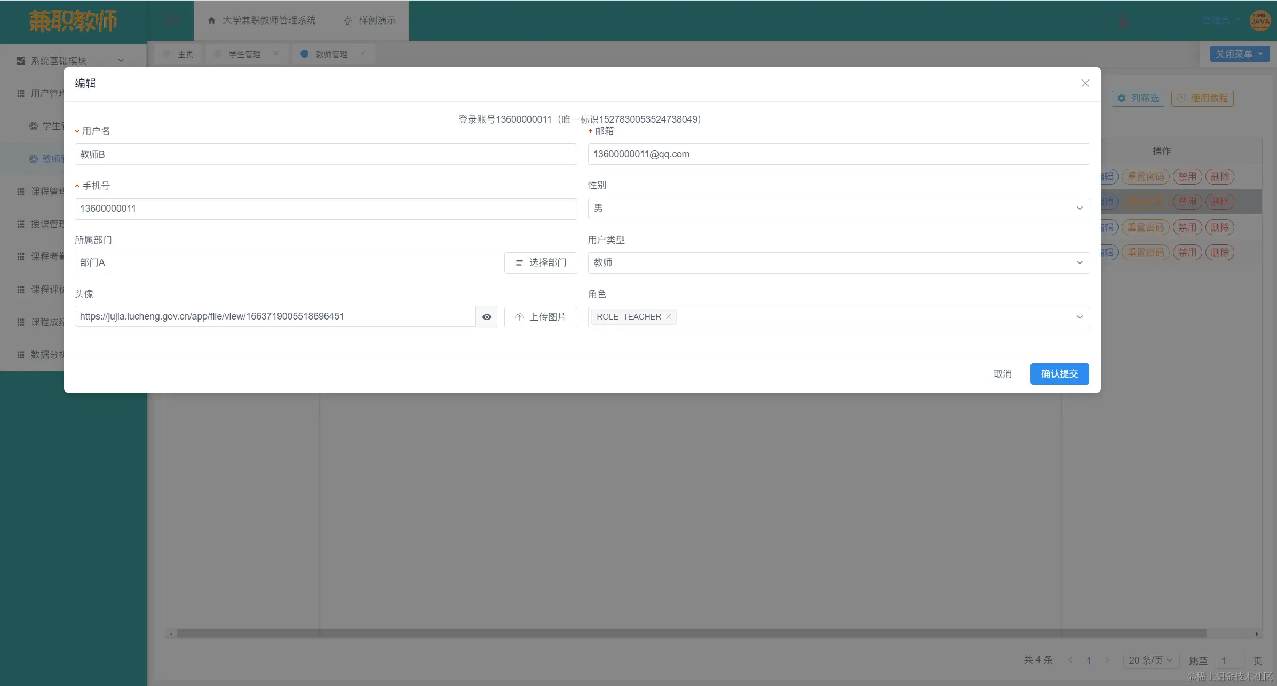Image resolution: width=1277 pixels, height=686 pixels.
Task: Open the 样例演示 menu item
Action: [x=370, y=20]
